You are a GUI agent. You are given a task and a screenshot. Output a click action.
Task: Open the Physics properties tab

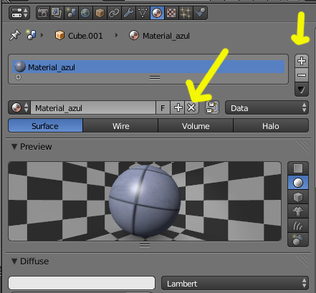coord(200,13)
